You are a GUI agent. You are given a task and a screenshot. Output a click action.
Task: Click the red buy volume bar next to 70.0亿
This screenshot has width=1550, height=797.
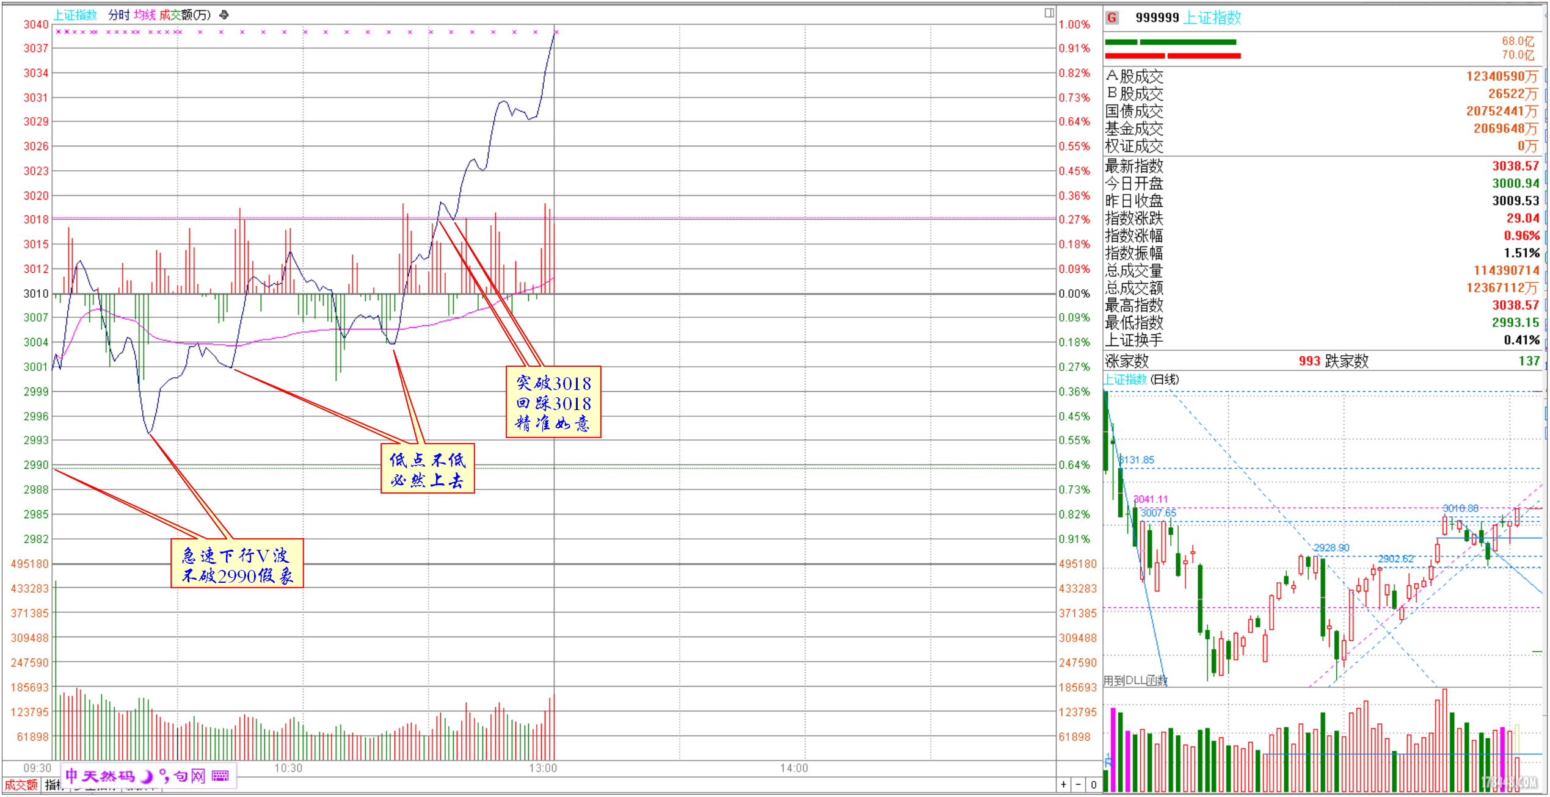click(x=1173, y=56)
